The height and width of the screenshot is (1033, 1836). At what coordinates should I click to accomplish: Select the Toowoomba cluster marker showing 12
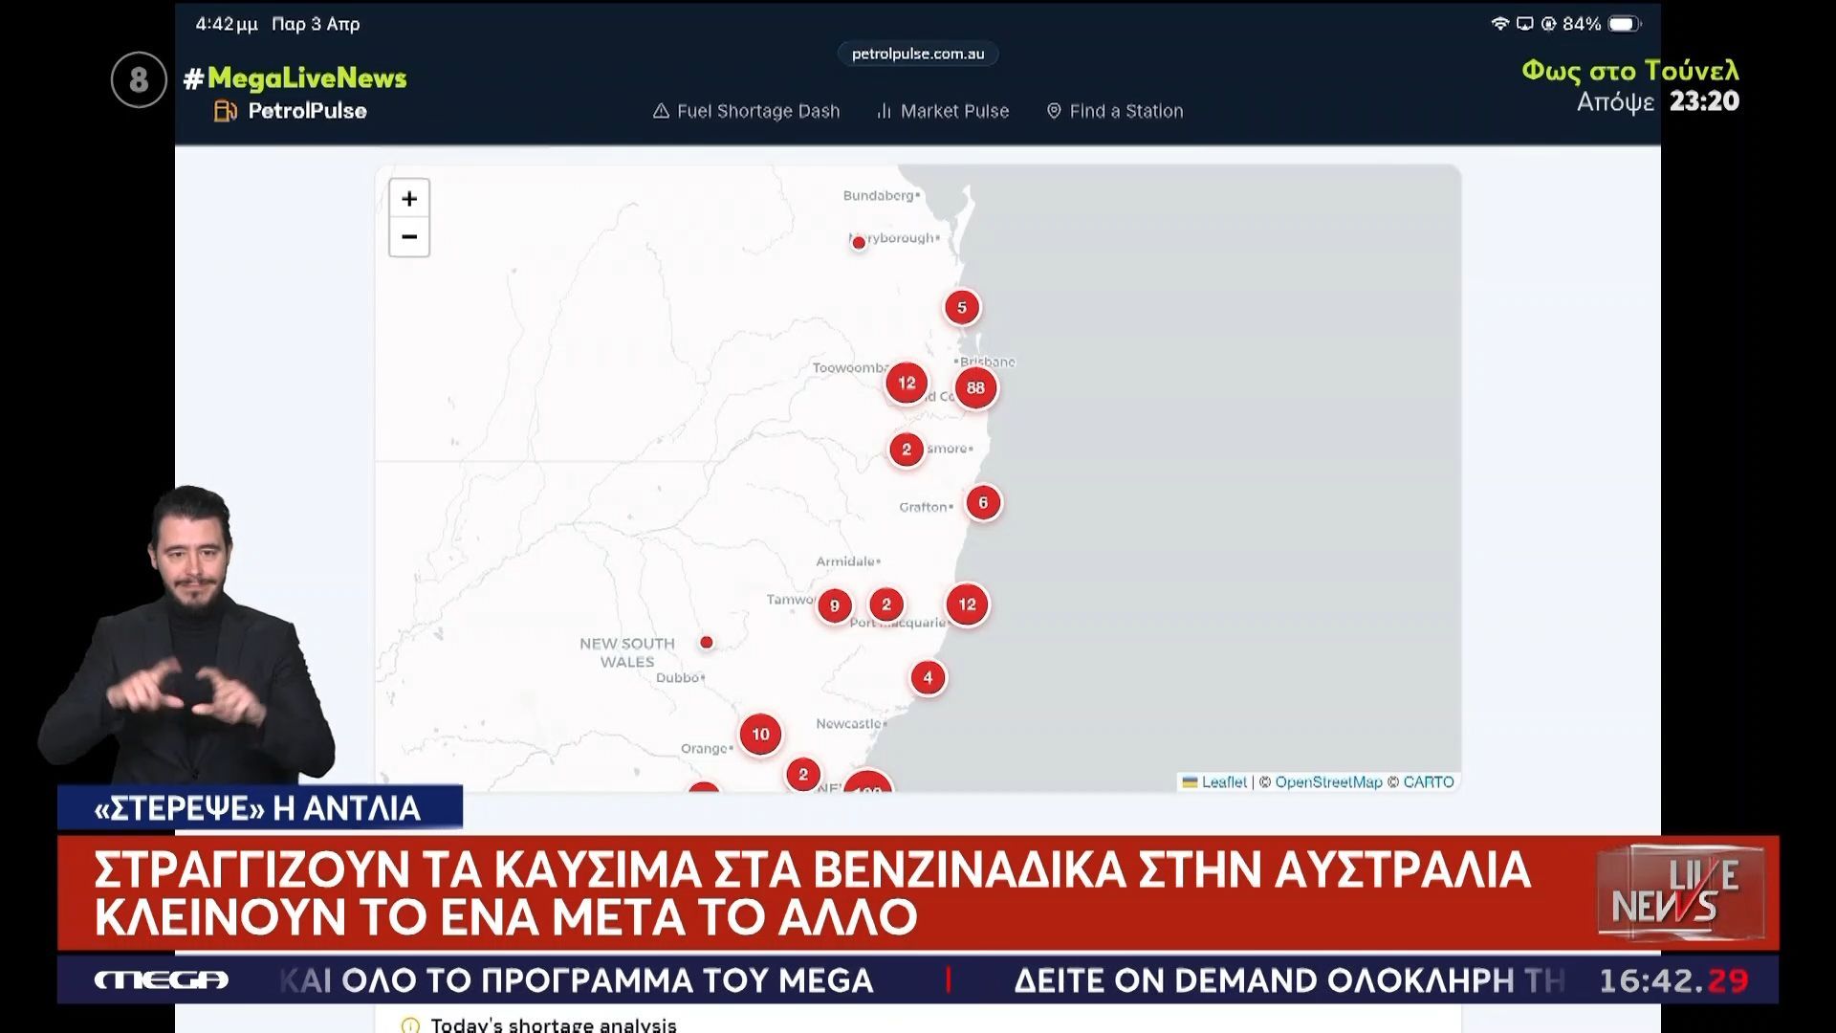click(907, 383)
